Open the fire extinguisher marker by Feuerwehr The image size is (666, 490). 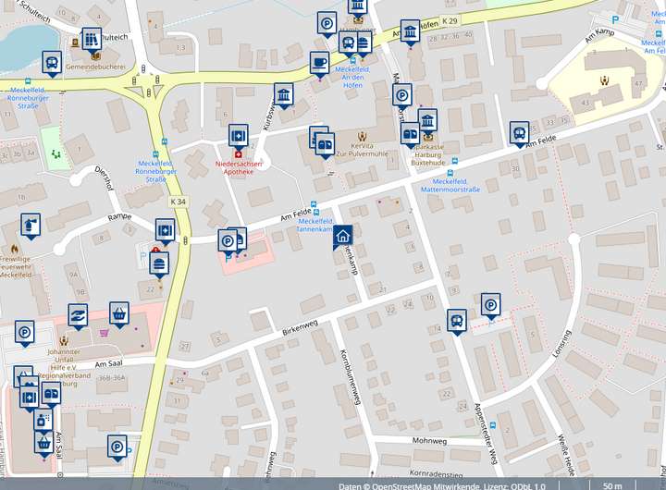[31, 225]
